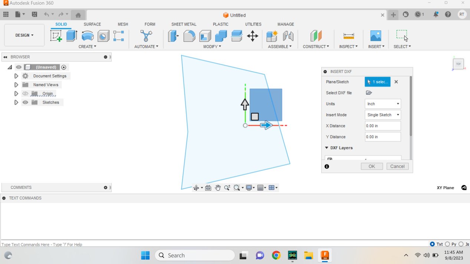The image size is (470, 264).
Task: Select the Create Sketch tool
Action: tap(56, 36)
